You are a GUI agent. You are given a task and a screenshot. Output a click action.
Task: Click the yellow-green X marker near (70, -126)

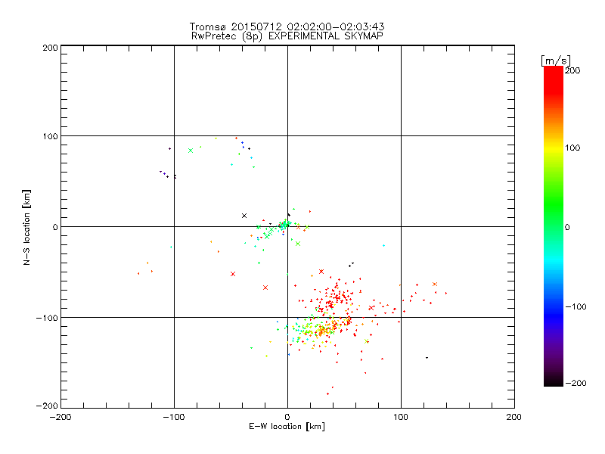[367, 341]
